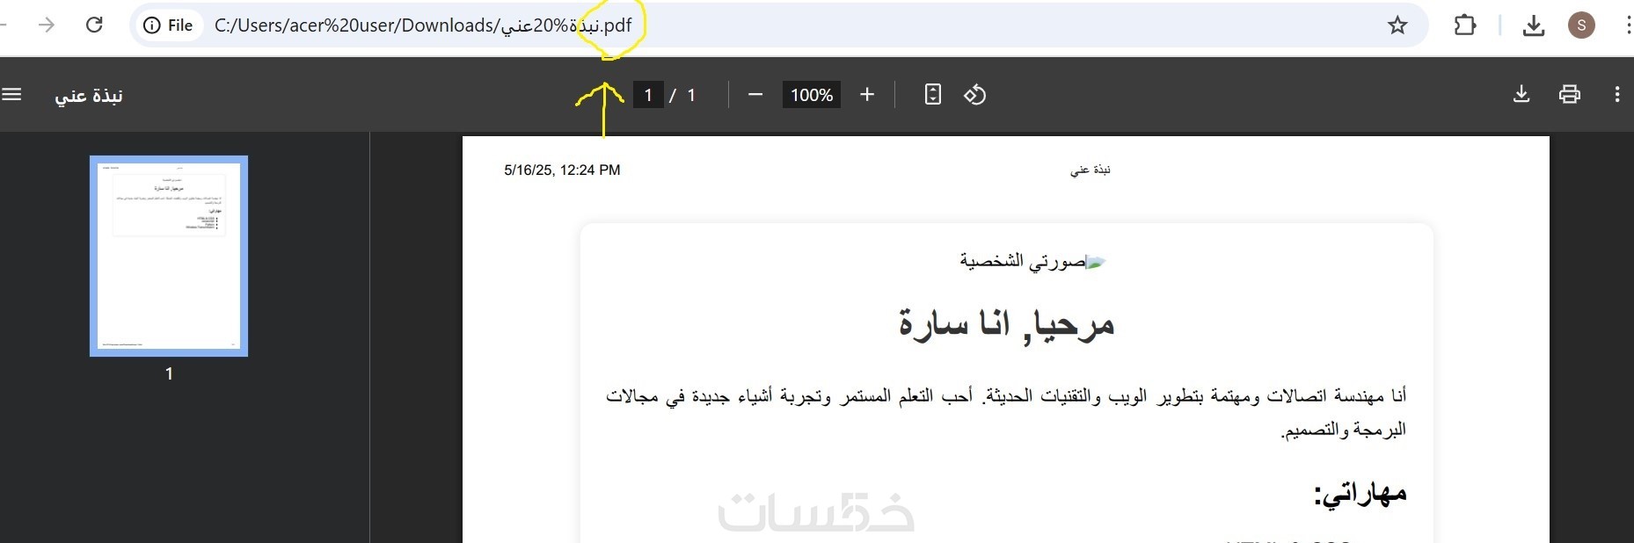Image resolution: width=1634 pixels, height=543 pixels.
Task: Edit the 100% zoom level field
Action: (811, 95)
